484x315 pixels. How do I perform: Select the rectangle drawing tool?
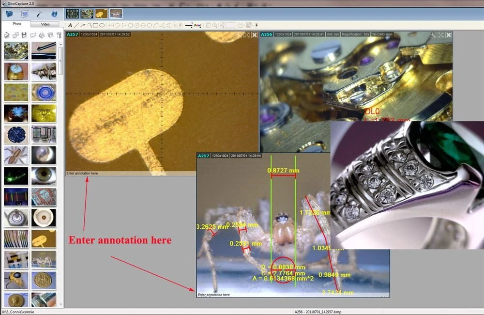[95, 25]
